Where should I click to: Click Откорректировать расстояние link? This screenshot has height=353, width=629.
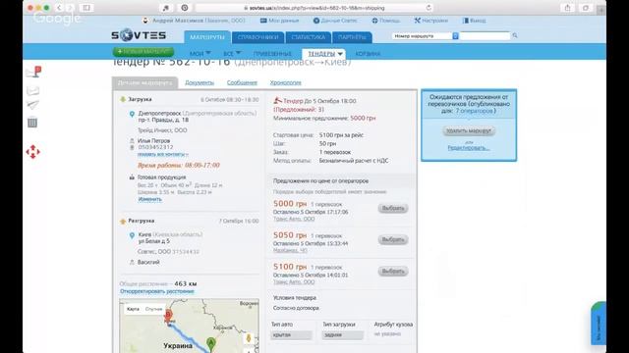(x=157, y=291)
